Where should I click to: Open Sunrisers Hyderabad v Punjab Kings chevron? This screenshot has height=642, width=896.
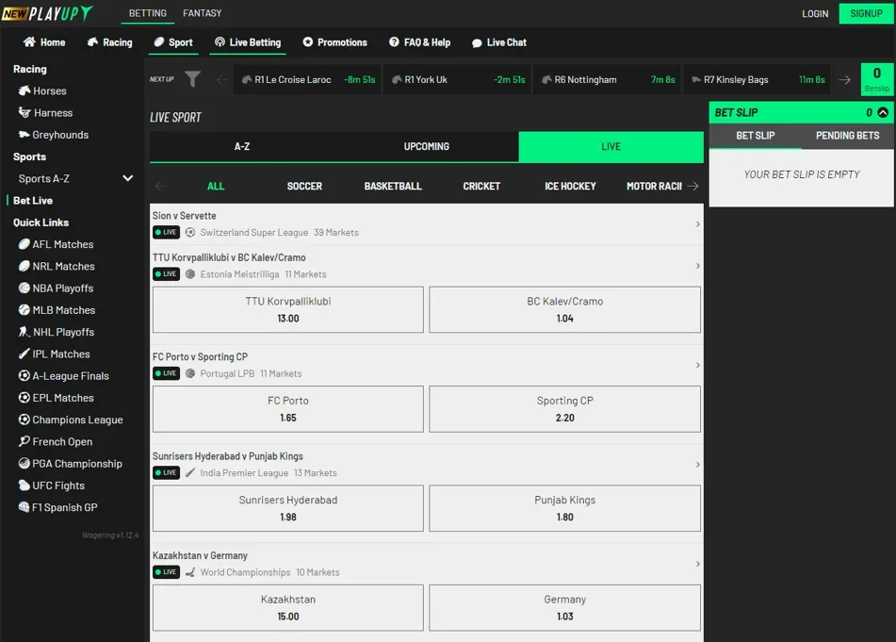698,464
